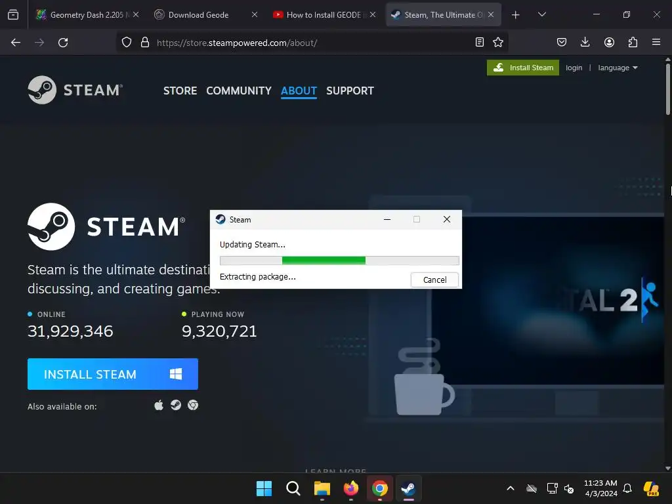Open the Windows Start menu
The width and height of the screenshot is (672, 504).
click(264, 488)
